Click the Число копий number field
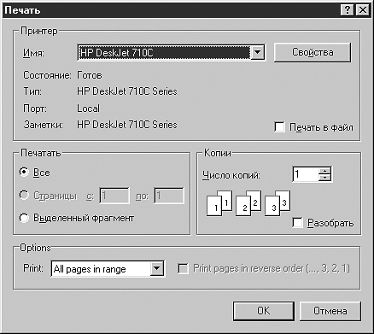 (x=306, y=174)
